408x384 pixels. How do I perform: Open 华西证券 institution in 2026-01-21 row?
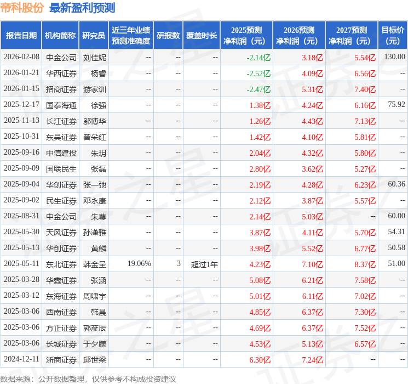click(x=61, y=73)
